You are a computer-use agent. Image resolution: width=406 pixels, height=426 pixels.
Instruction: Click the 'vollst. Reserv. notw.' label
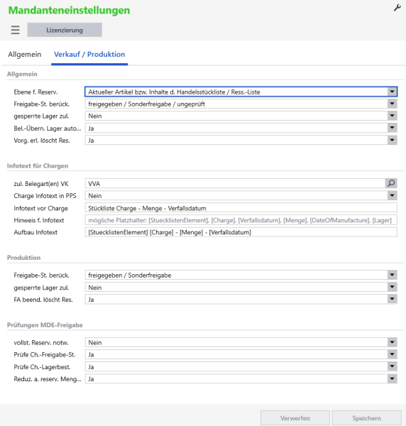41,342
